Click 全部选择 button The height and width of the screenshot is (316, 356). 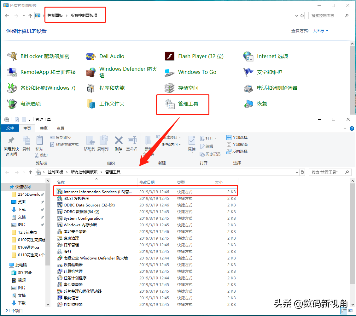[x=237, y=138]
